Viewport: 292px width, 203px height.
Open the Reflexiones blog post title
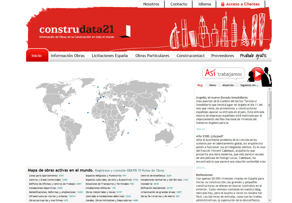204,175
